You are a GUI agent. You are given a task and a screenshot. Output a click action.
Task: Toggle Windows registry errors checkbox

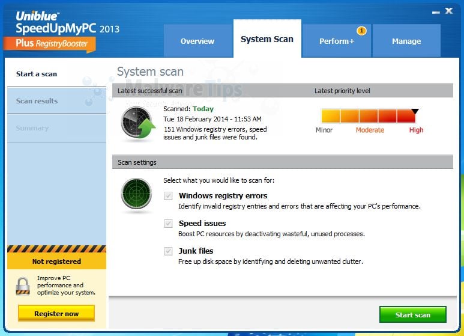tap(168, 196)
